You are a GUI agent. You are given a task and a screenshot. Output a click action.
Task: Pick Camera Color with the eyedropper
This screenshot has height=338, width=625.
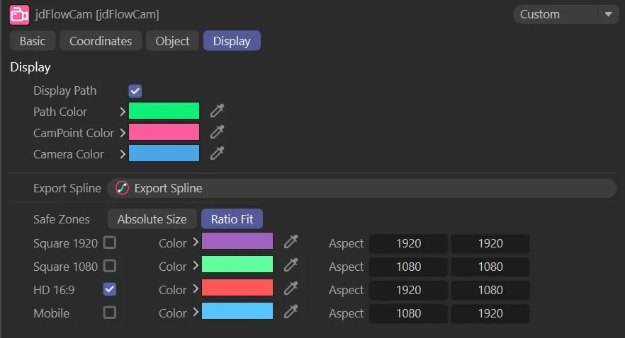pyautogui.click(x=218, y=153)
